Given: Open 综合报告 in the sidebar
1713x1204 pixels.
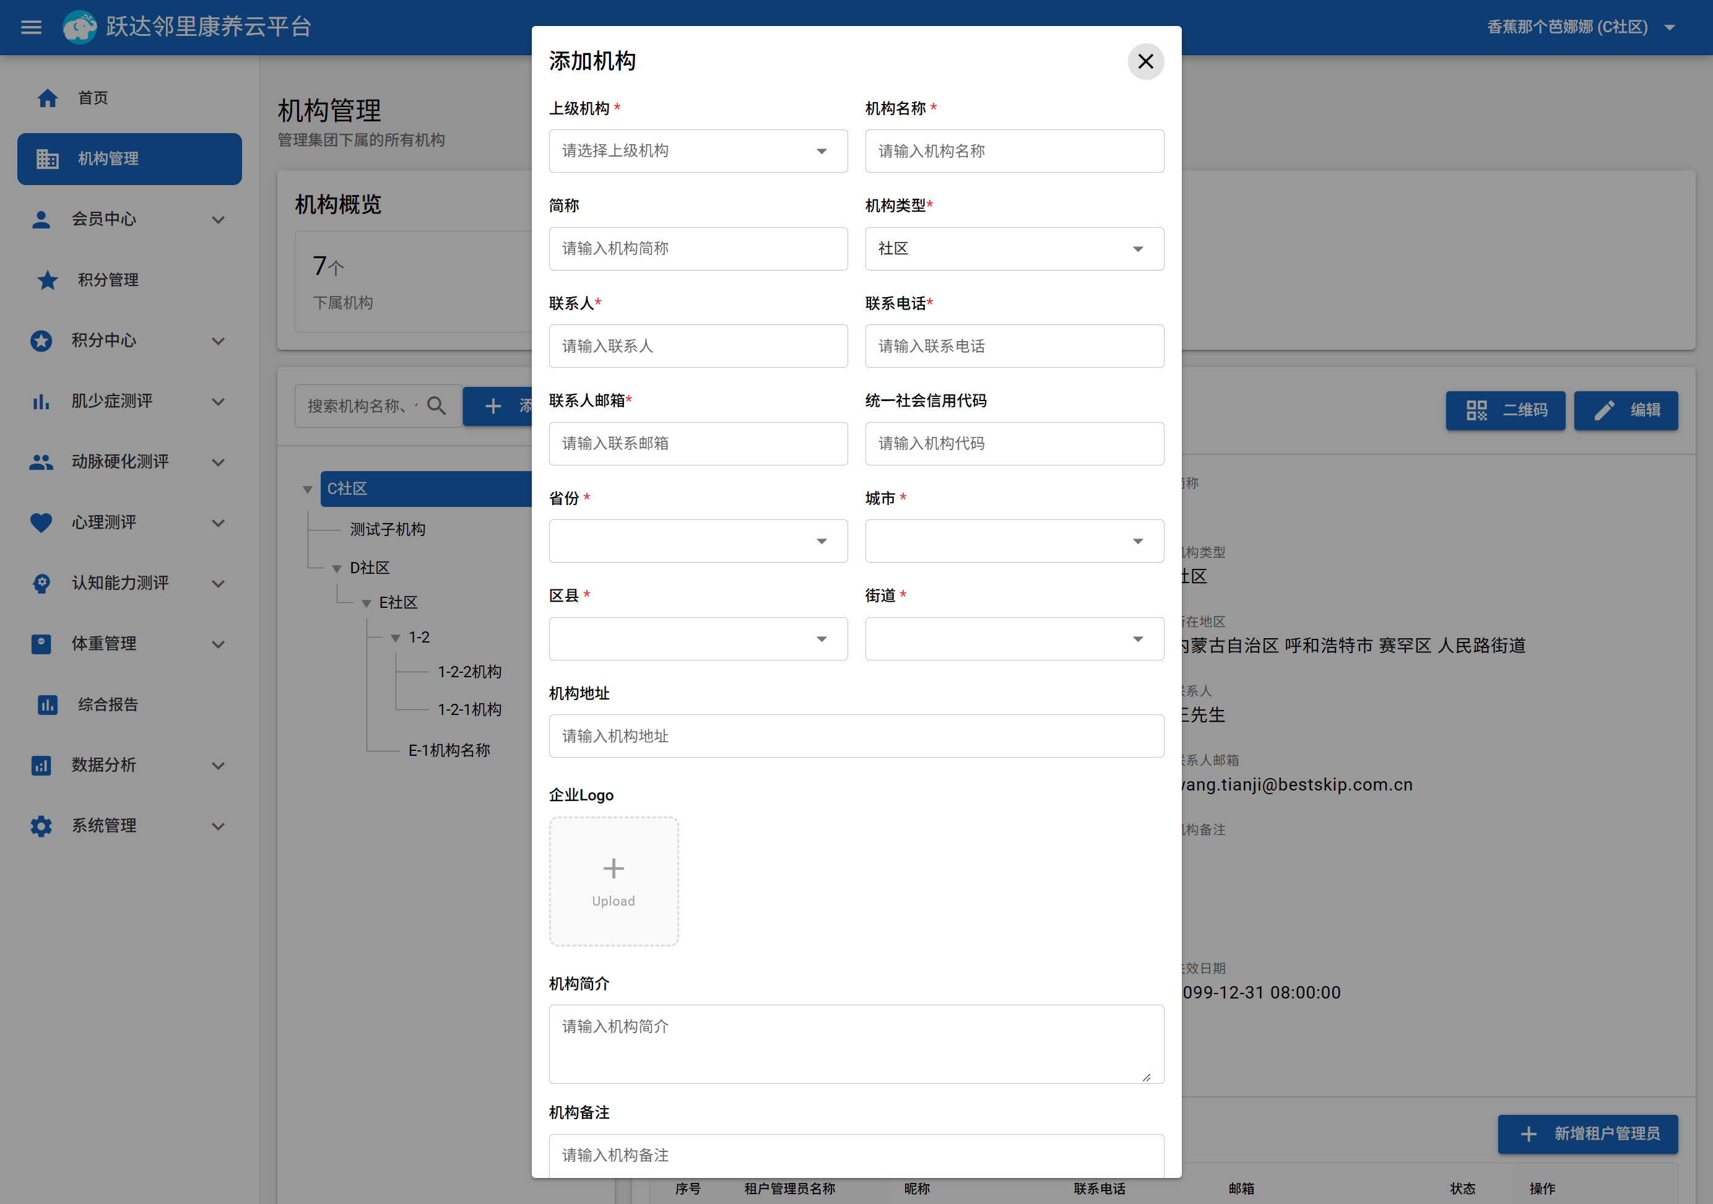Looking at the screenshot, I should click(x=130, y=705).
